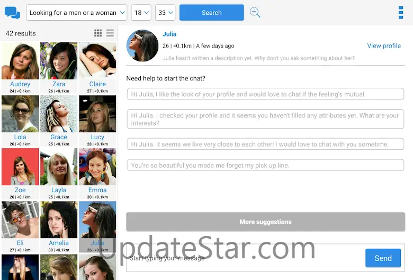413x280 pixels.
Task: Open Eli's profile photo
Action: tap(20, 220)
